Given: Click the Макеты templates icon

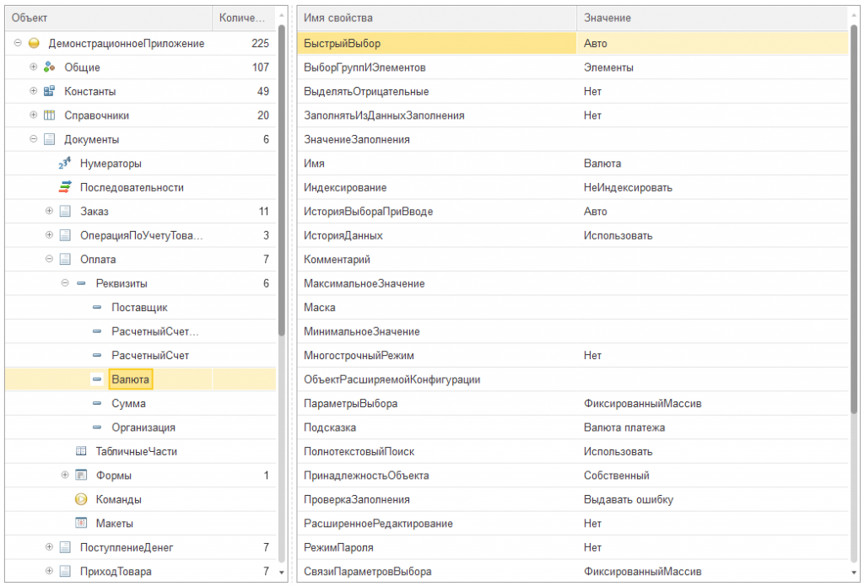Looking at the screenshot, I should tap(81, 523).
